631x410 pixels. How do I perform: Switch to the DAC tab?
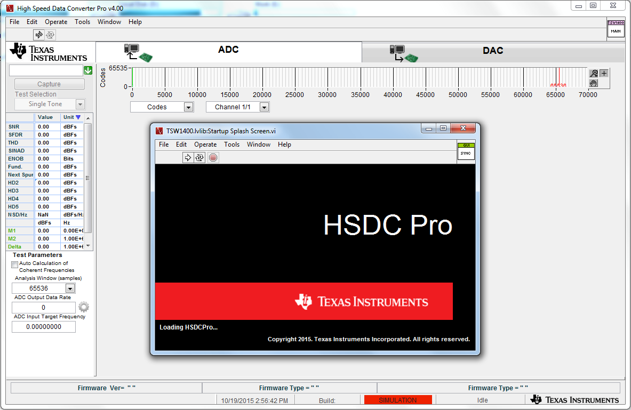493,53
